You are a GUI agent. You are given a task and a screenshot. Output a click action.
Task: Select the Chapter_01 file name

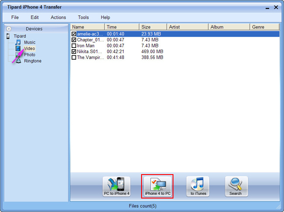click(x=90, y=40)
